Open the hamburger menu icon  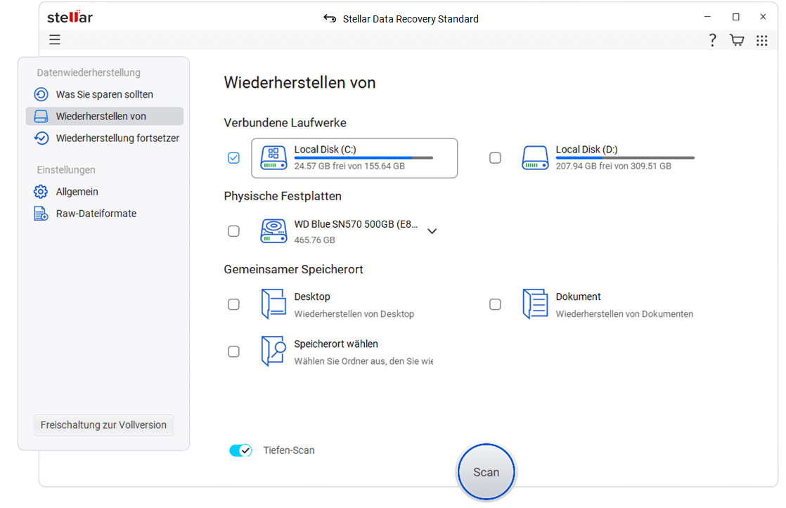[54, 39]
